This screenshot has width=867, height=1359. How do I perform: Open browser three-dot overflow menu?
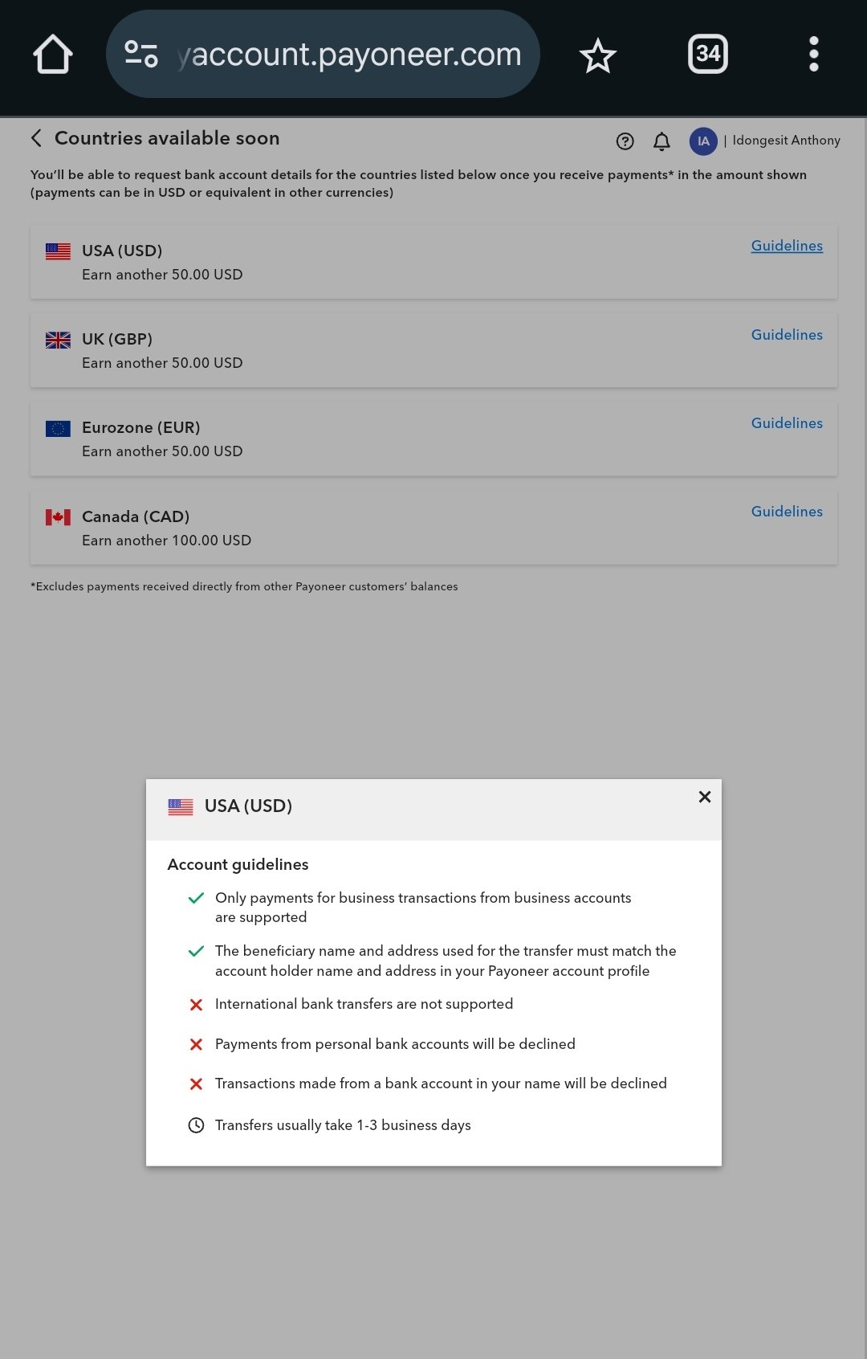[x=814, y=54]
